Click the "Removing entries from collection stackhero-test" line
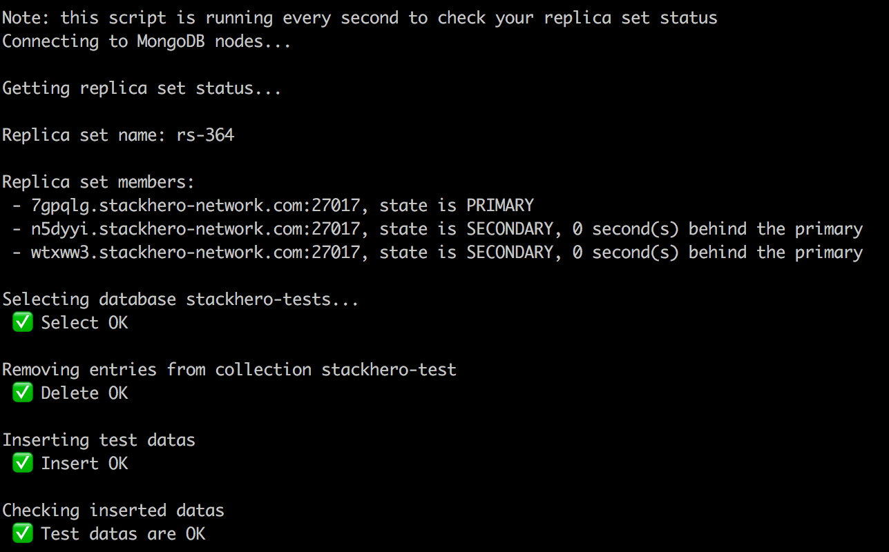 pos(229,370)
